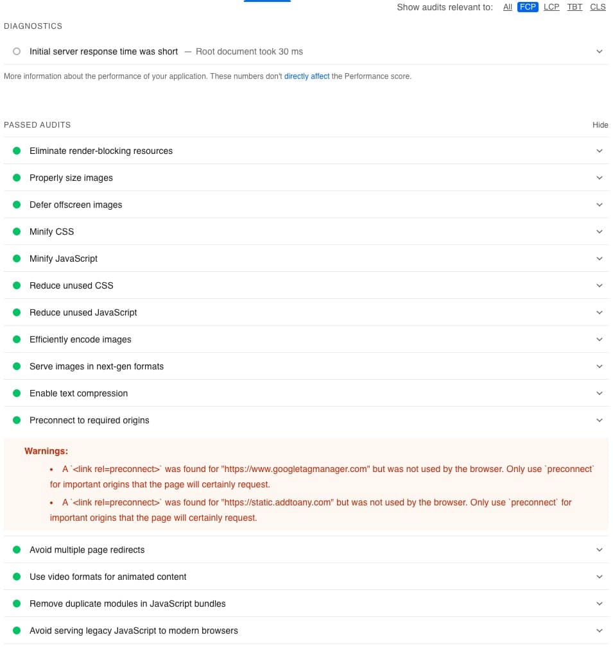Click the green circle next to Serve images in next-gen formats
The width and height of the screenshot is (613, 651).
(x=17, y=366)
